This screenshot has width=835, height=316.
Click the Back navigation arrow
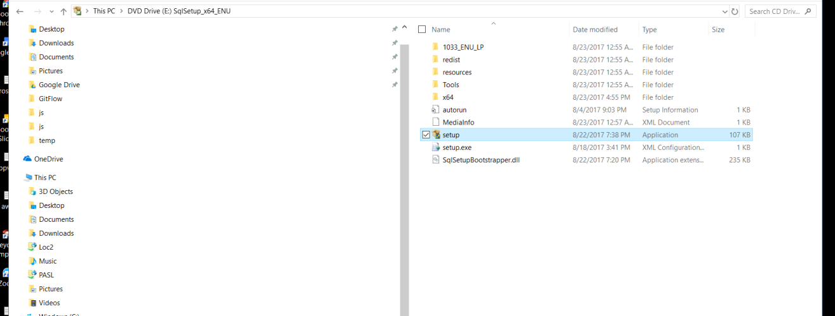point(20,11)
